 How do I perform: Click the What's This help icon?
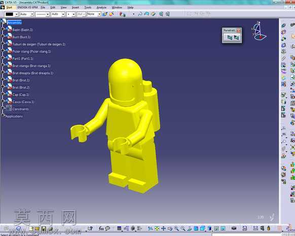click(90, 228)
